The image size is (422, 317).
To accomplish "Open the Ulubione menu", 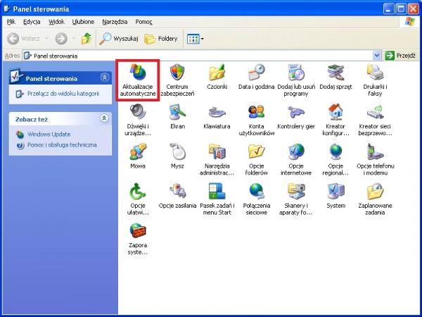I will tap(83, 22).
